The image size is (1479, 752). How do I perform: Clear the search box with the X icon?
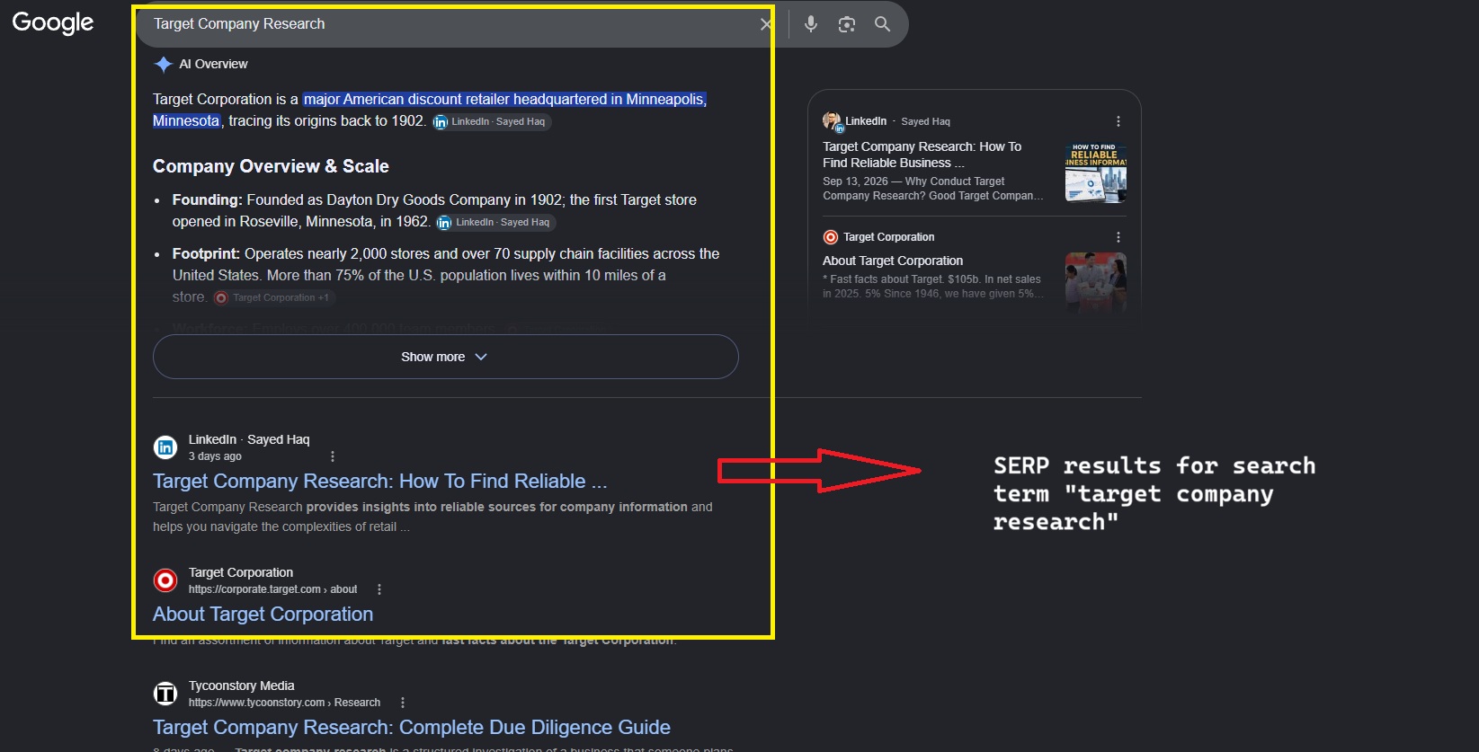[x=765, y=24]
